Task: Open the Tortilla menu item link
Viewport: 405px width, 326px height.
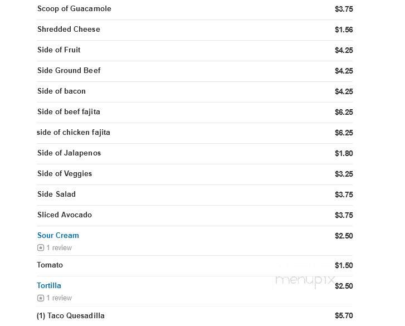Action: [49, 285]
